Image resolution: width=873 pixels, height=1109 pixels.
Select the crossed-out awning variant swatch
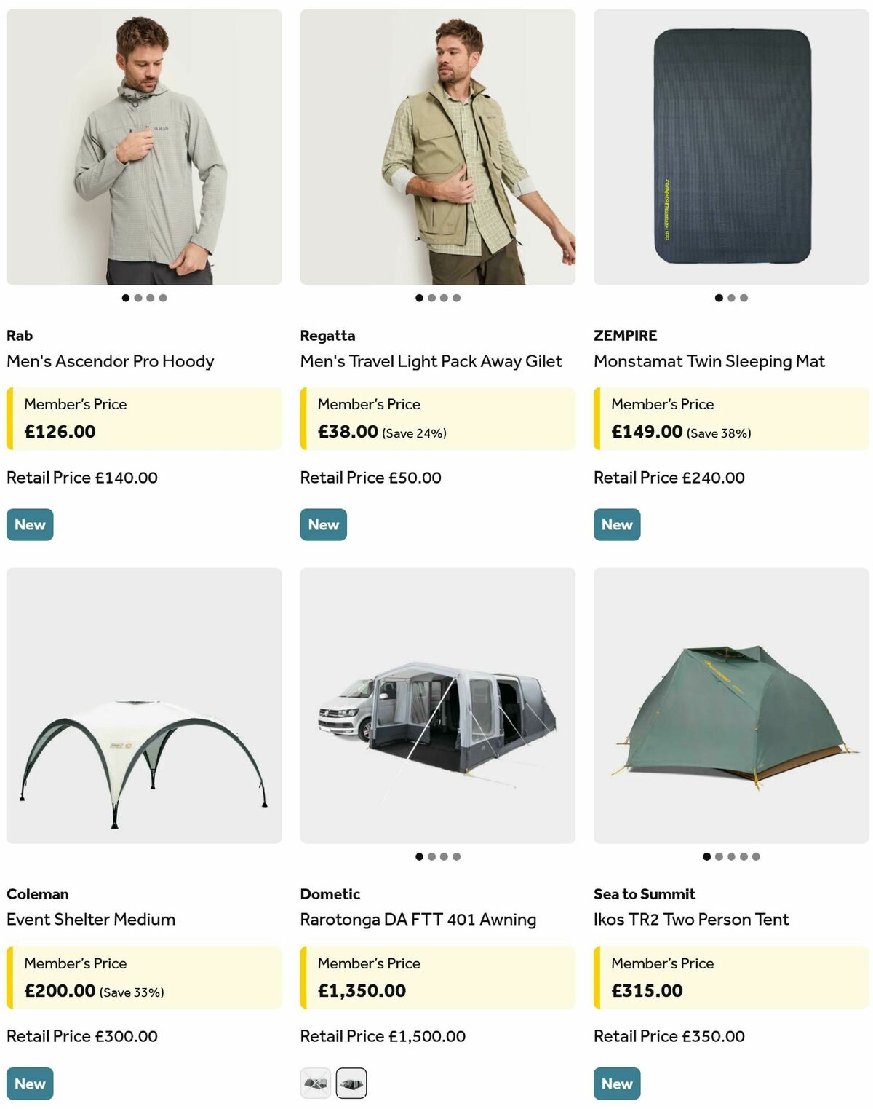pos(316,1083)
